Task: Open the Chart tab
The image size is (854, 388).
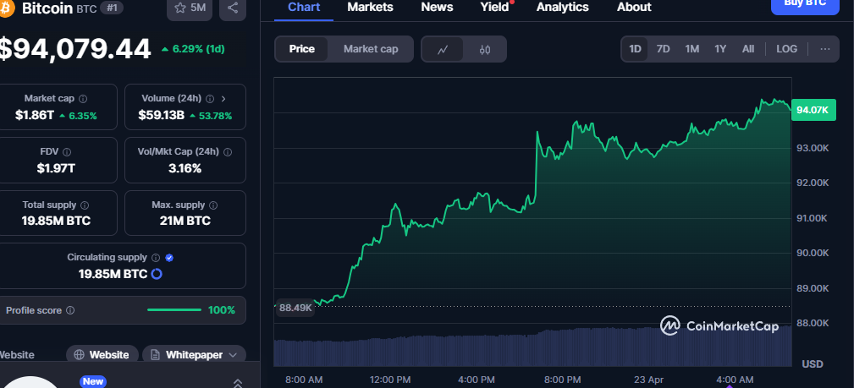Action: tap(304, 7)
